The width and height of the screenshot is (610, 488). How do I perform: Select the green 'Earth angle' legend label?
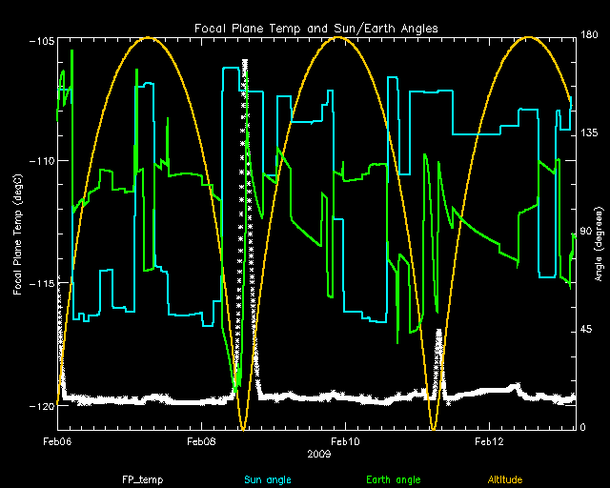[x=392, y=479]
